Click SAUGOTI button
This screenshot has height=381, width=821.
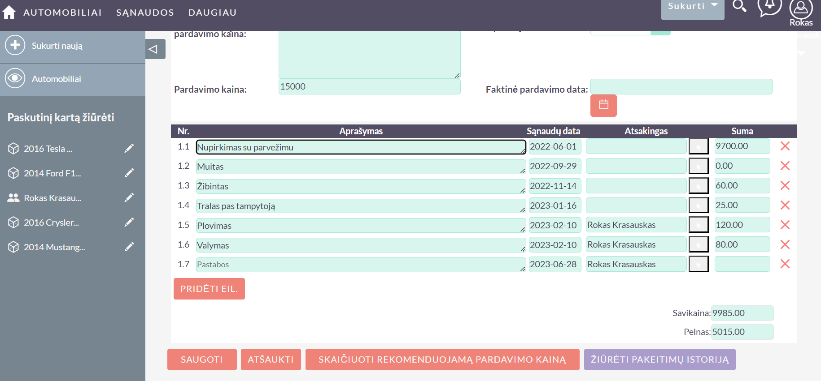(x=202, y=360)
